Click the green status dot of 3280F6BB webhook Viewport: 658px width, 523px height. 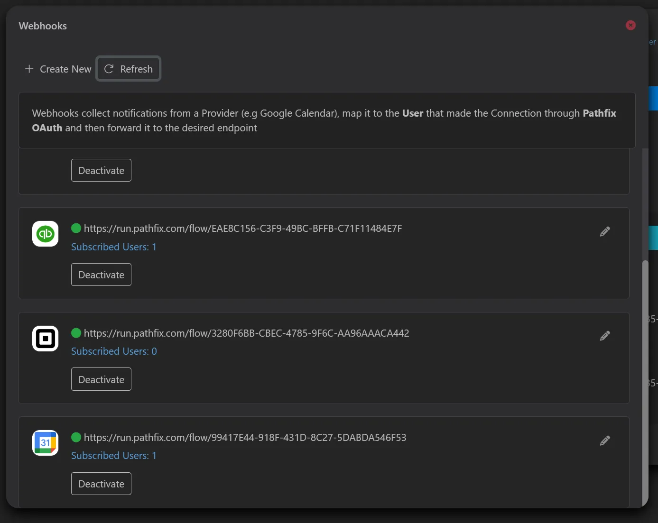[76, 333]
